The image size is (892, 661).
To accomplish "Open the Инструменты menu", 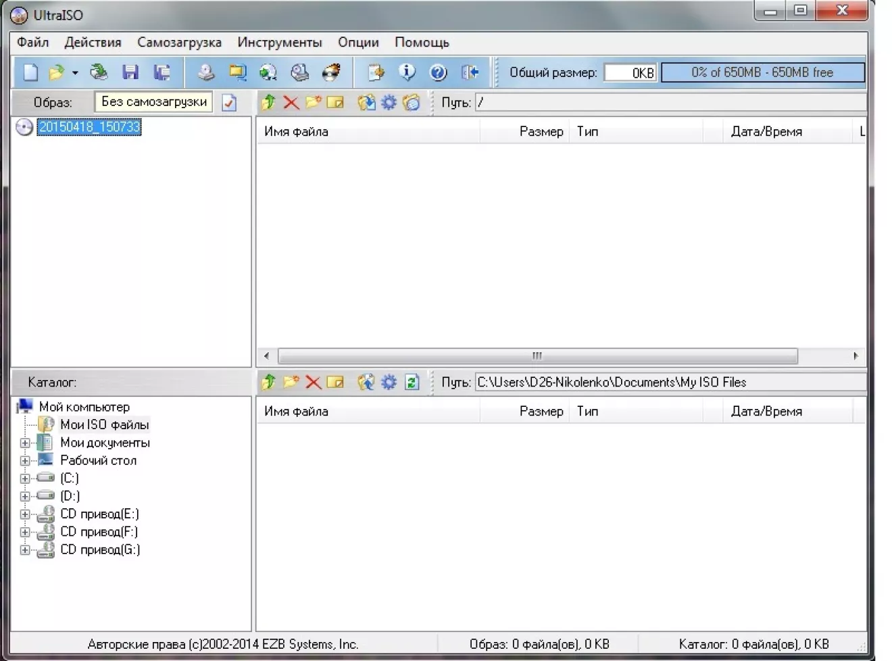I will [x=280, y=43].
